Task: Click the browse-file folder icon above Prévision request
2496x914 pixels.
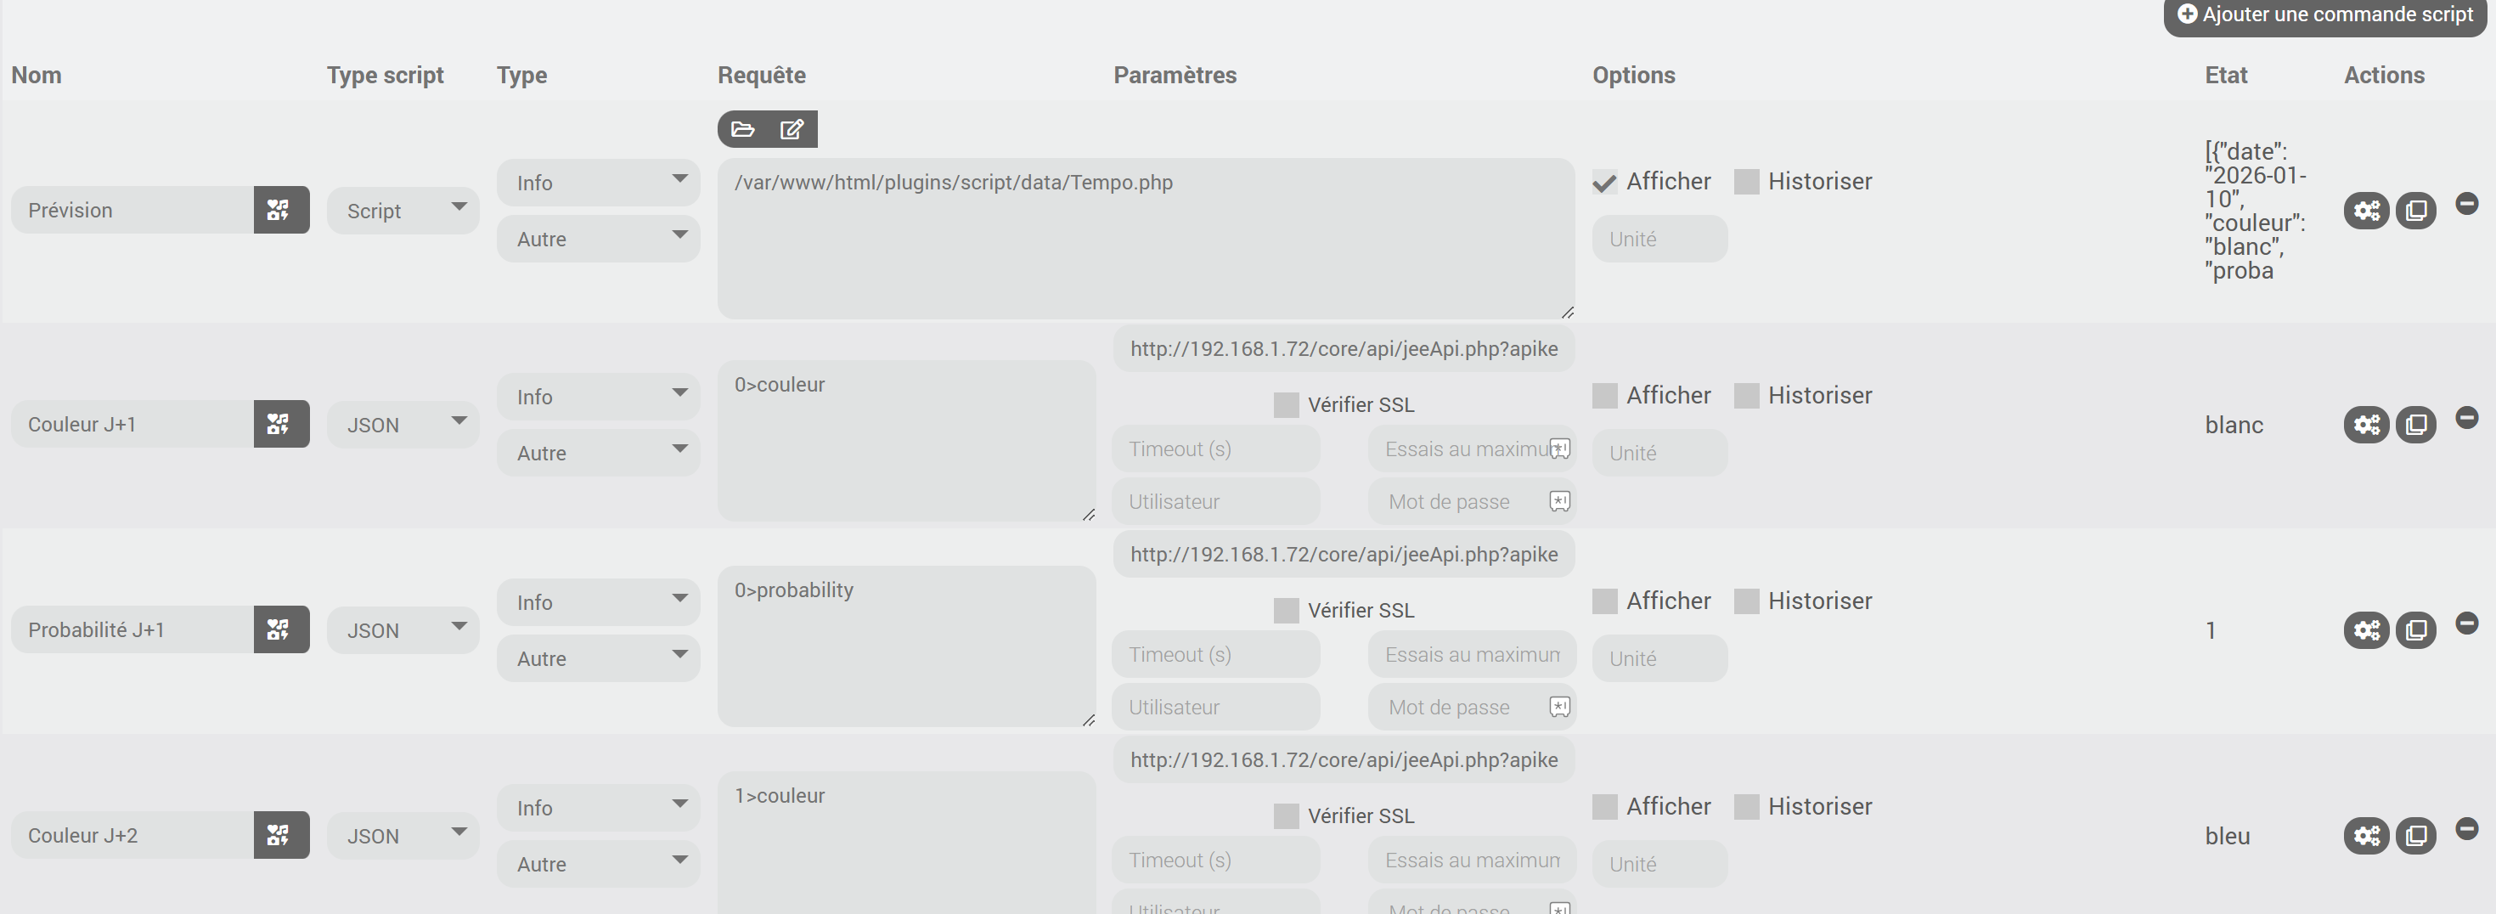Action: click(743, 129)
